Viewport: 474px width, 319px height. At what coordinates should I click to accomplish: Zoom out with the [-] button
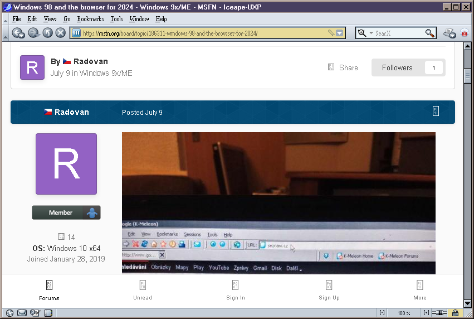coord(382,313)
